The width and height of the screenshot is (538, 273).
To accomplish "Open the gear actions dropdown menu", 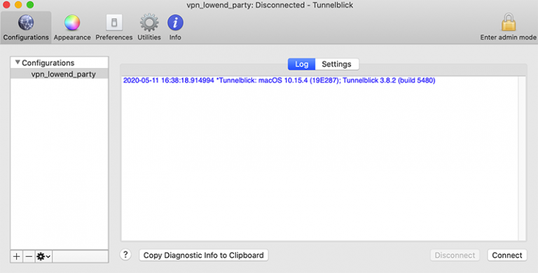I will tap(43, 256).
